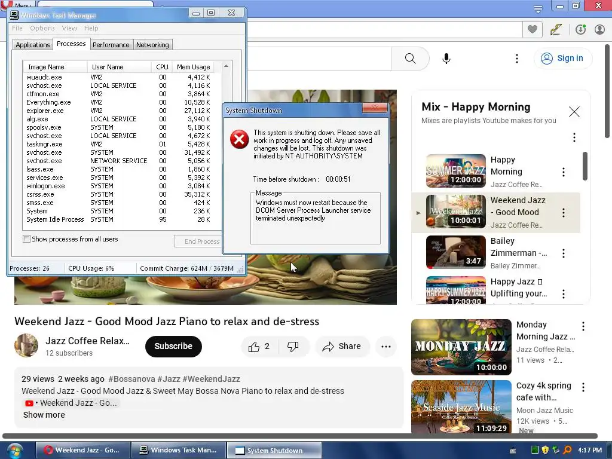Open options for Bailey Zimmerman playlist item

coord(563,253)
